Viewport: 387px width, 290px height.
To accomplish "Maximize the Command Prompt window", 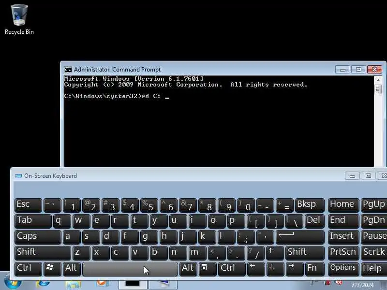I will coord(358,70).
